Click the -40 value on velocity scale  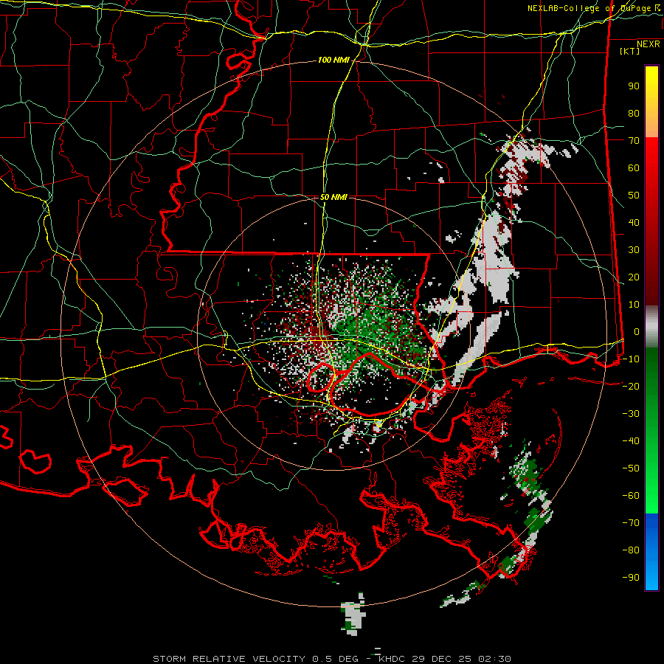coord(631,441)
